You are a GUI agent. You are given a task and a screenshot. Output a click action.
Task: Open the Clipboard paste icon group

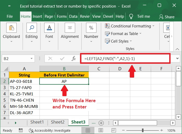11,28
